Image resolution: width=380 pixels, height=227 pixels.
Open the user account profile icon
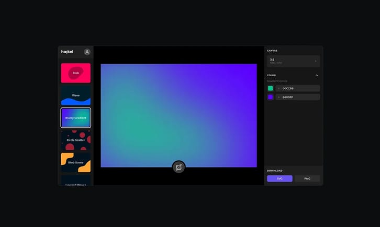click(87, 52)
